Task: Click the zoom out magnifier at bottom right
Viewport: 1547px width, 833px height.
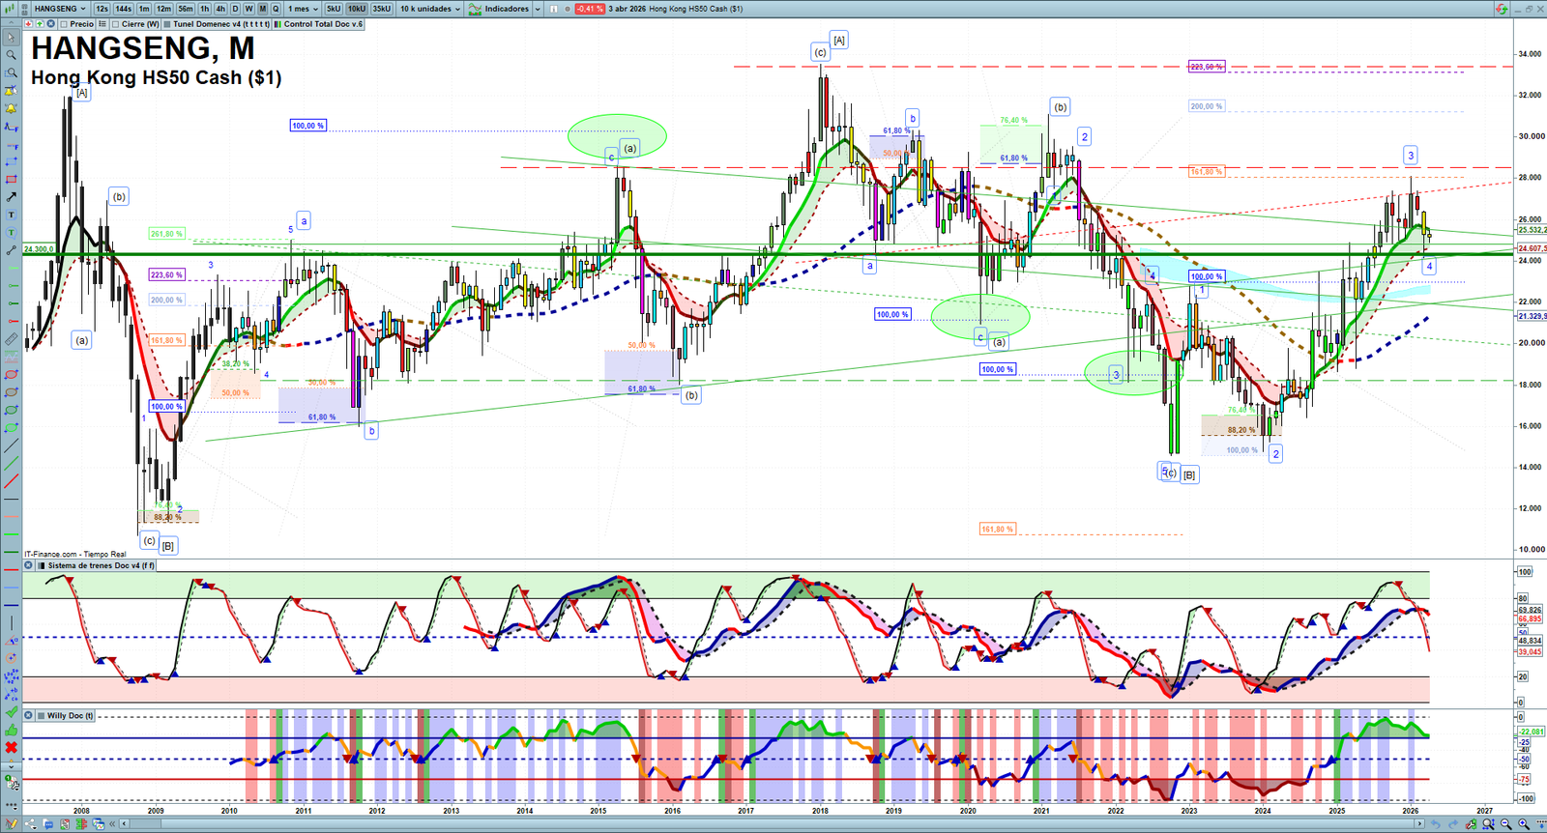Action: (1505, 824)
